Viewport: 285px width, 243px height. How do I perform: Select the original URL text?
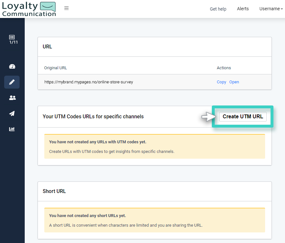(x=88, y=82)
